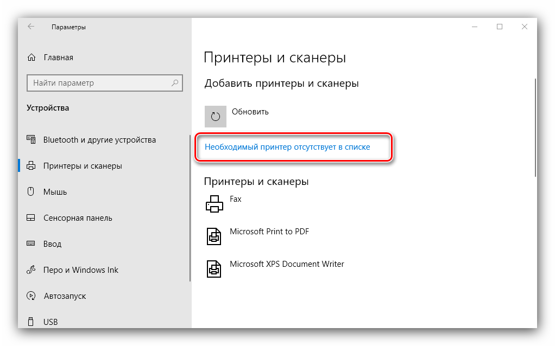Viewport: 555px width, 346px height.
Task: Click the Microsoft Print to PDF icon
Action: coord(214,236)
